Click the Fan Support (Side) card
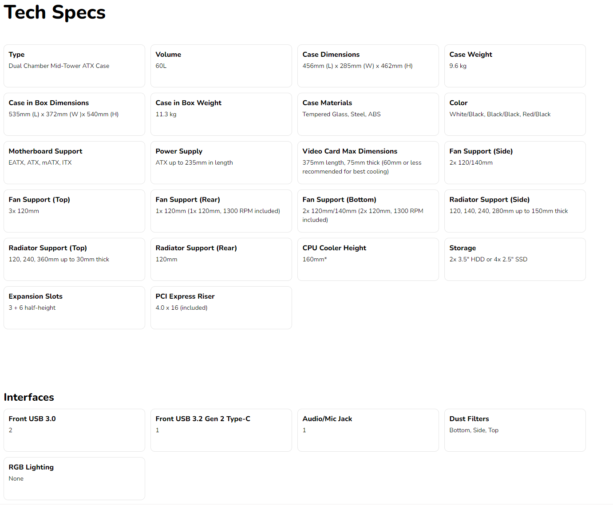This screenshot has width=613, height=505. click(x=515, y=162)
